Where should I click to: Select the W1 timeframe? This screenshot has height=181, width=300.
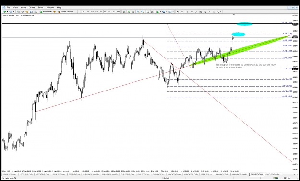tap(114, 12)
